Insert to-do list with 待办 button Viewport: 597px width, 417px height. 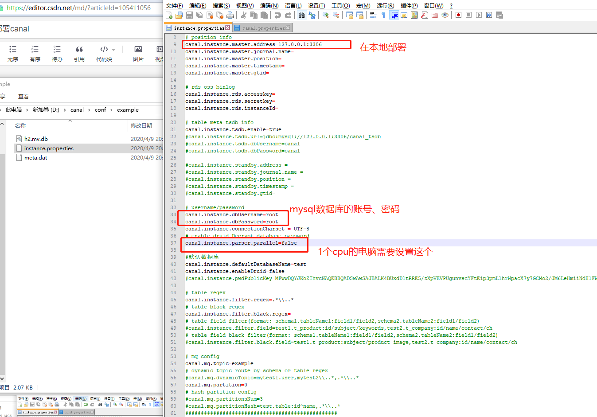[57, 53]
